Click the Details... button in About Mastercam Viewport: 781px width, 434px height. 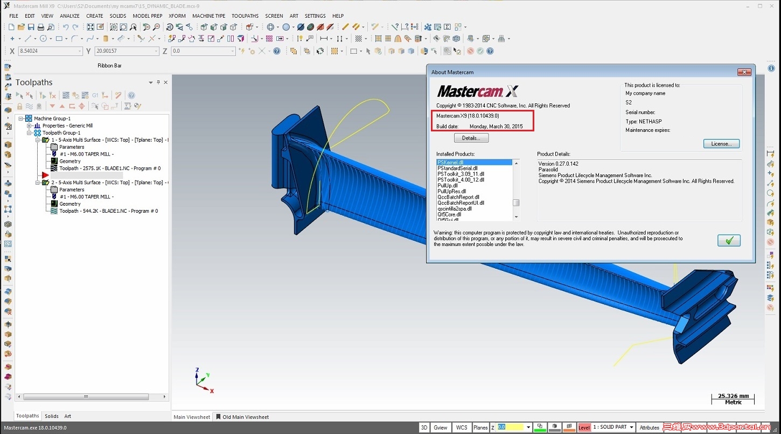471,138
